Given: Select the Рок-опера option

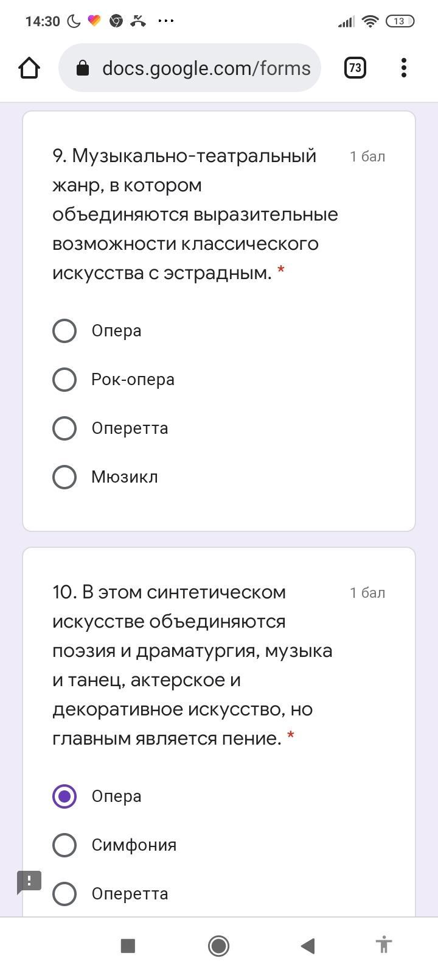Looking at the screenshot, I should coord(64,380).
